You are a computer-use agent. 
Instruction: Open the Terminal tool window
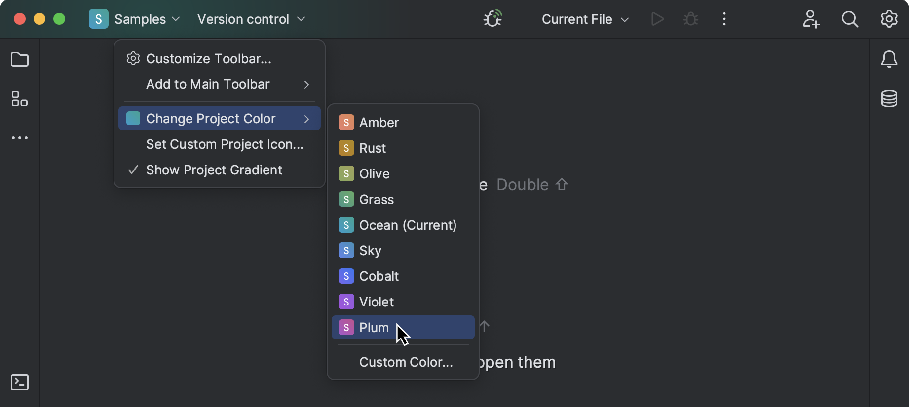20,382
